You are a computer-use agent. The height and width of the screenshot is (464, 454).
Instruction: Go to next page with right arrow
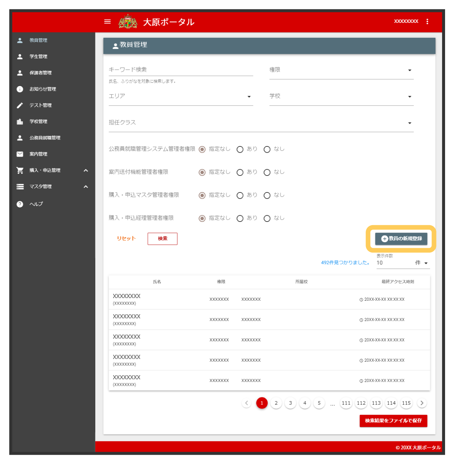tap(422, 403)
